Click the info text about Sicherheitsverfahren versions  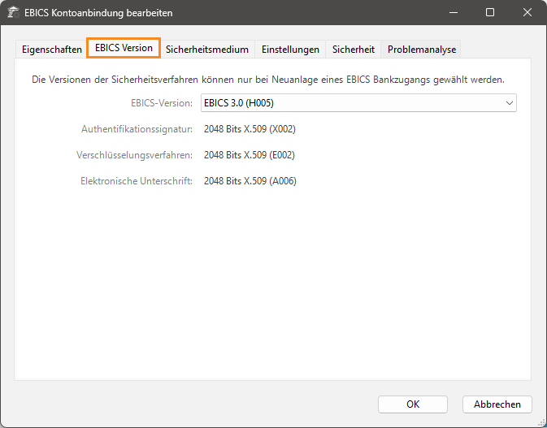[268, 80]
